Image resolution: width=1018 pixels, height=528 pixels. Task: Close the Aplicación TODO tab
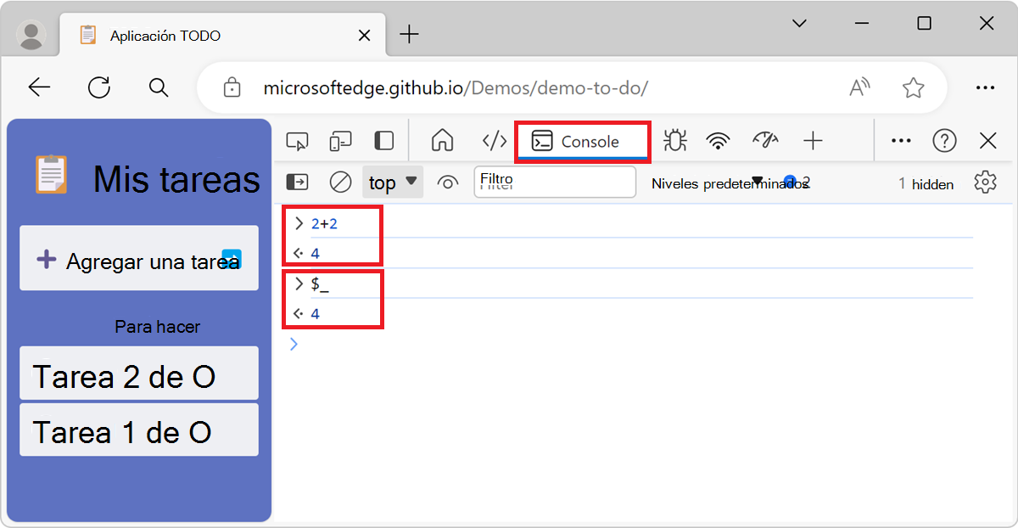point(365,36)
